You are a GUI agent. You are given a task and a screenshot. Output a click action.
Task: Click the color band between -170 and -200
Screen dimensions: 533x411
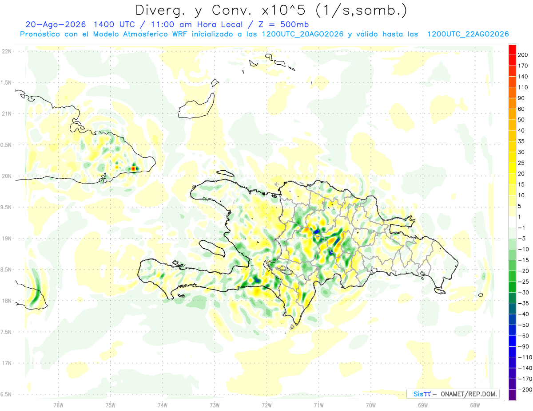coord(513,384)
